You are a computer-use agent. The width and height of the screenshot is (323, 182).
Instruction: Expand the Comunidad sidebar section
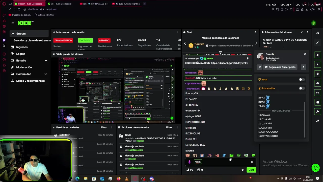pyautogui.click(x=46, y=74)
